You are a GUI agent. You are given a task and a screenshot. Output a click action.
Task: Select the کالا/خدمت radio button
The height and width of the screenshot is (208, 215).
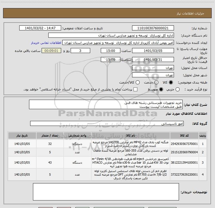tap(138, 82)
